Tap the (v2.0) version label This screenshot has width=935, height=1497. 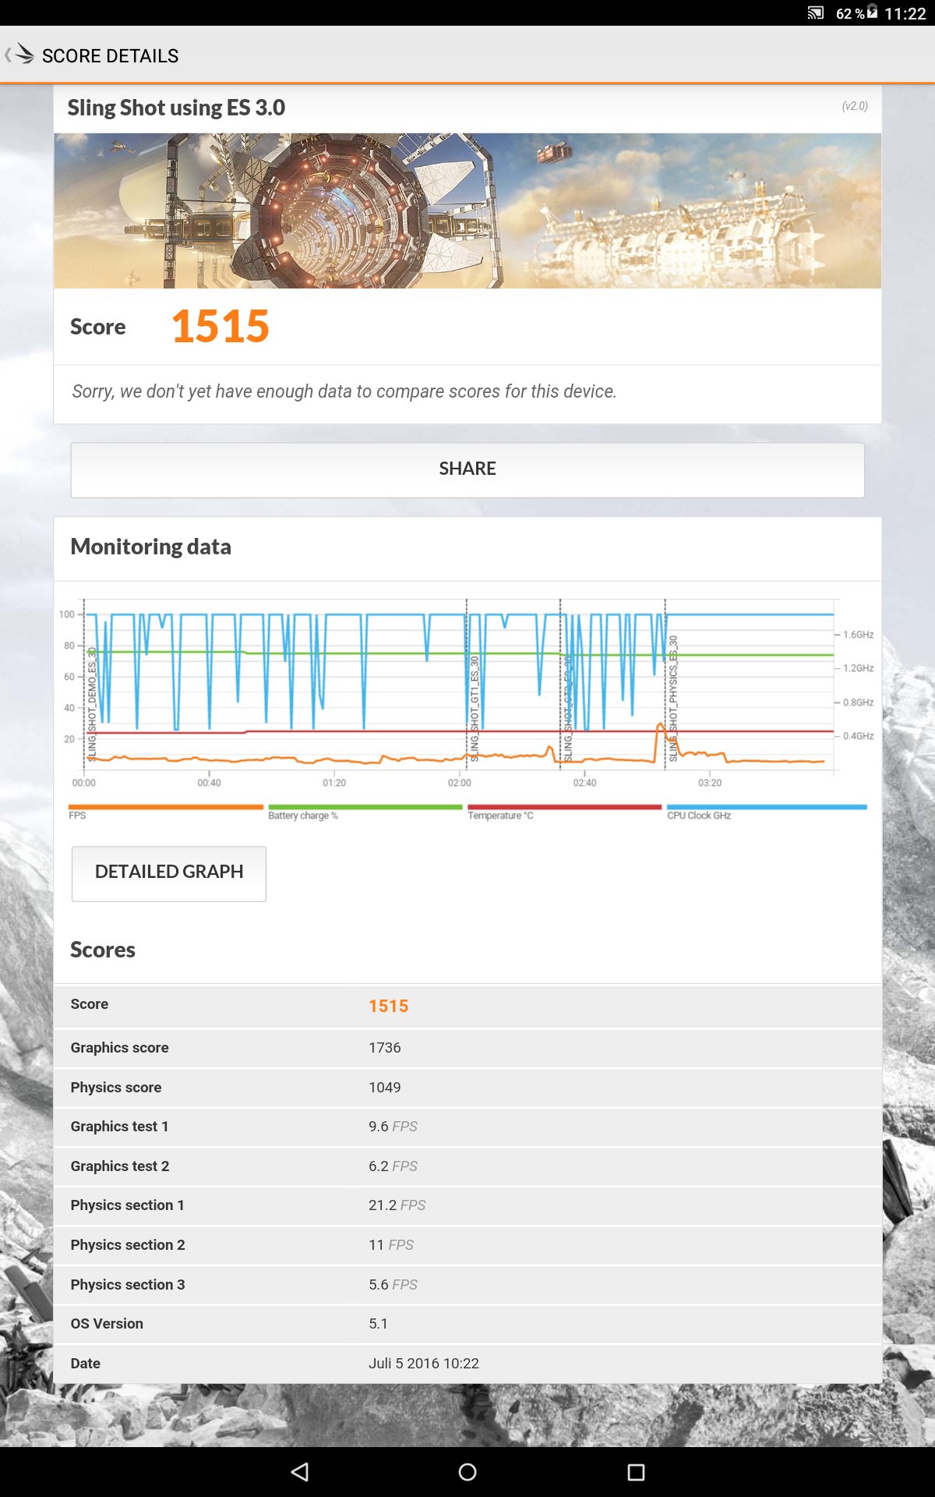pyautogui.click(x=855, y=106)
